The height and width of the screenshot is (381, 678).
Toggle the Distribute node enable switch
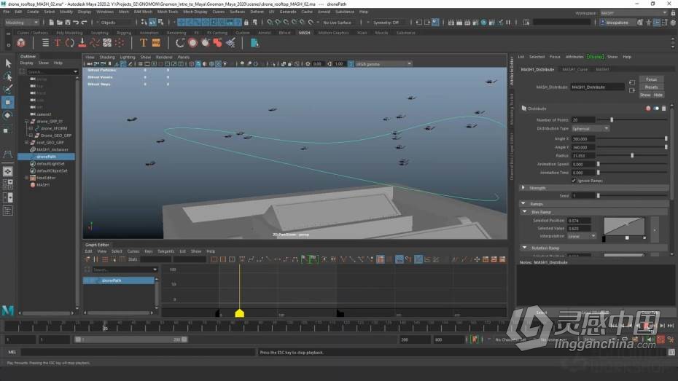coord(656,109)
